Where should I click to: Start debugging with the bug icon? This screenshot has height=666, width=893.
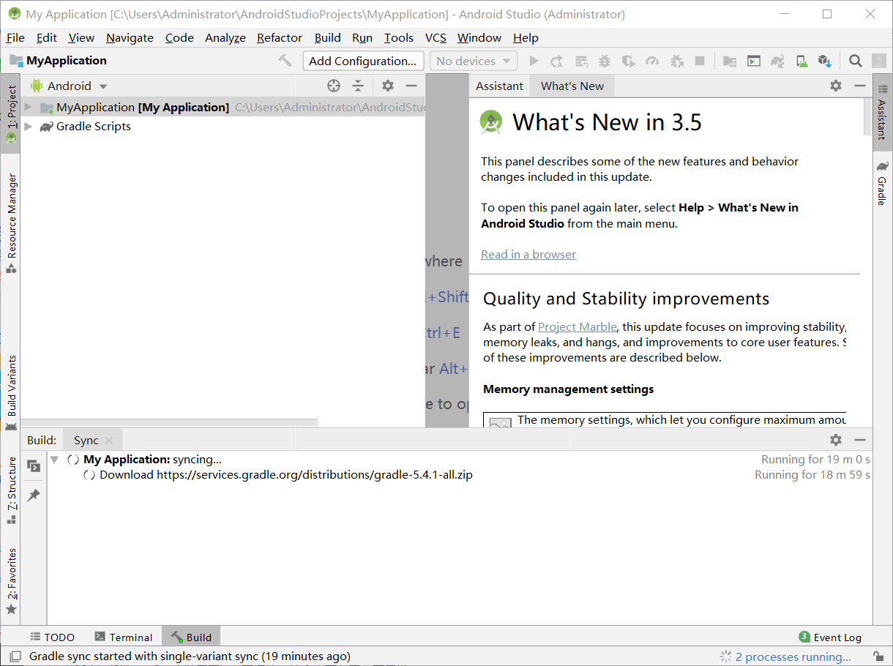(x=605, y=61)
